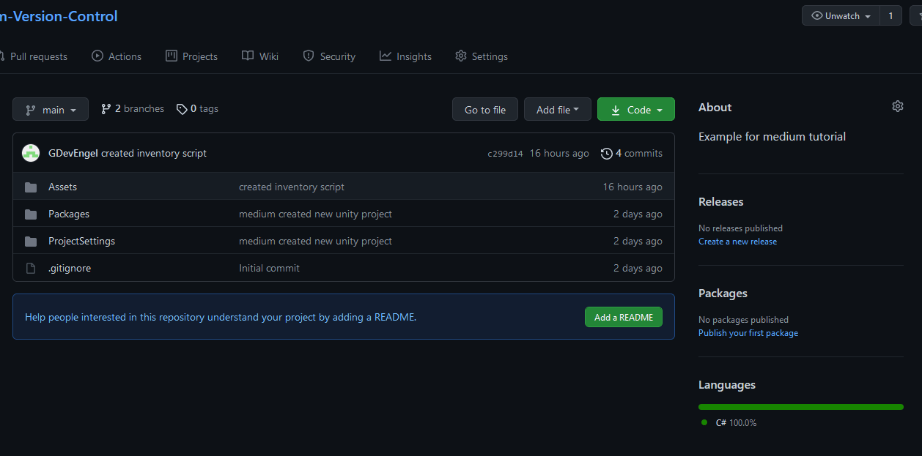
Task: Open the Packages folder name
Action: (x=69, y=214)
